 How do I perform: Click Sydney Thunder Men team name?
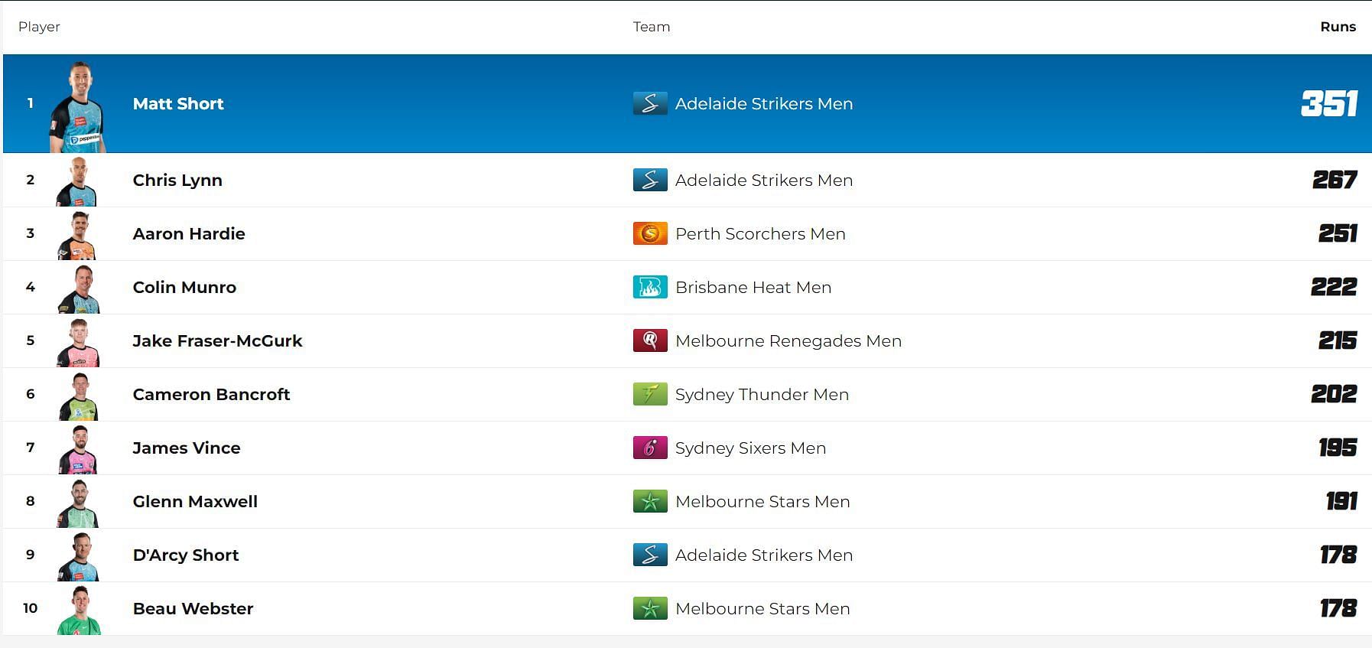point(762,394)
